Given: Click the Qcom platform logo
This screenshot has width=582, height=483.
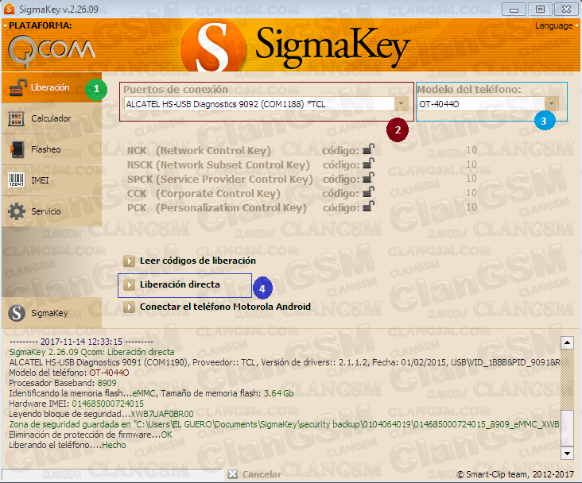Looking at the screenshot, I should pyautogui.click(x=51, y=51).
